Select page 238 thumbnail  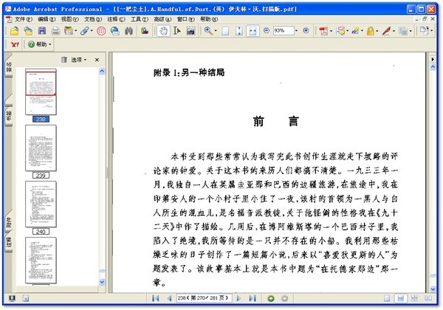coord(41,92)
